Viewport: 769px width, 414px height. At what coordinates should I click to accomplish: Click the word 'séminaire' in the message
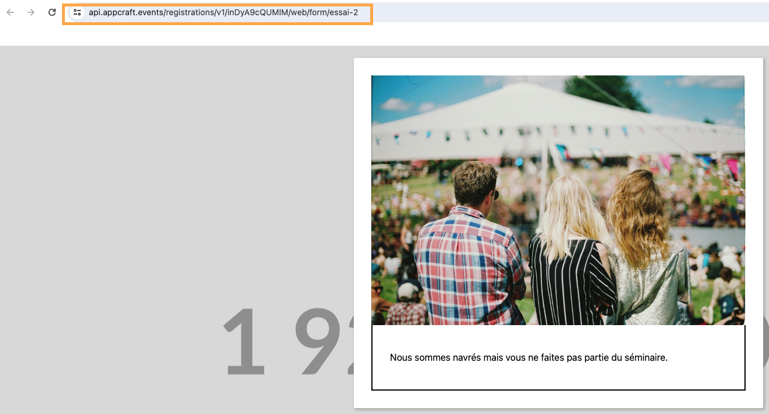tap(644, 357)
